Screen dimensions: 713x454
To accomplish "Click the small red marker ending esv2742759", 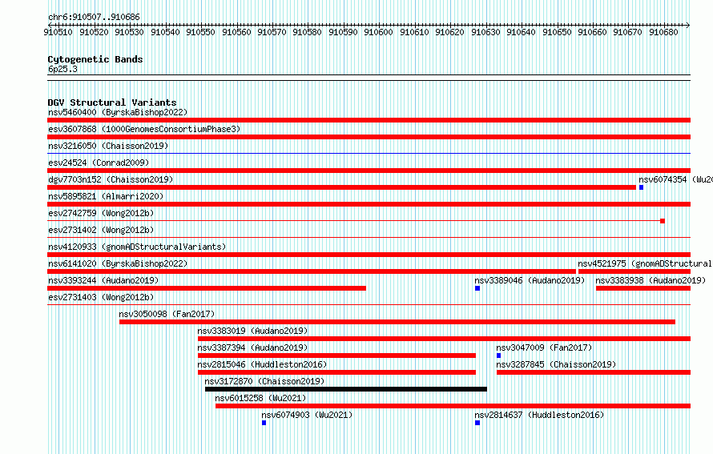I will coord(663,221).
